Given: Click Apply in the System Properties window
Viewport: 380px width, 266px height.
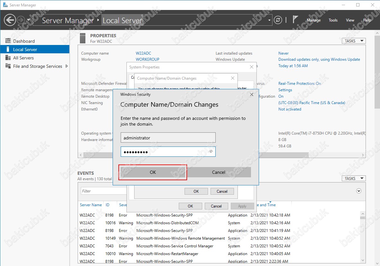Looking at the screenshot, I should coord(242,206).
